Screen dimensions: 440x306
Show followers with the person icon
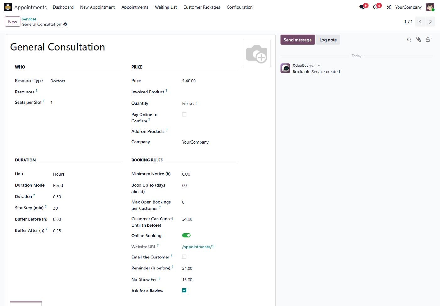[x=429, y=39]
